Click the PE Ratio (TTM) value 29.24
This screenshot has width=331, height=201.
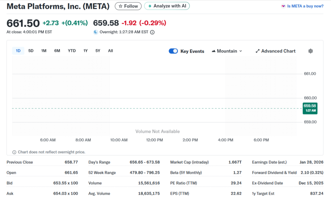236,183
